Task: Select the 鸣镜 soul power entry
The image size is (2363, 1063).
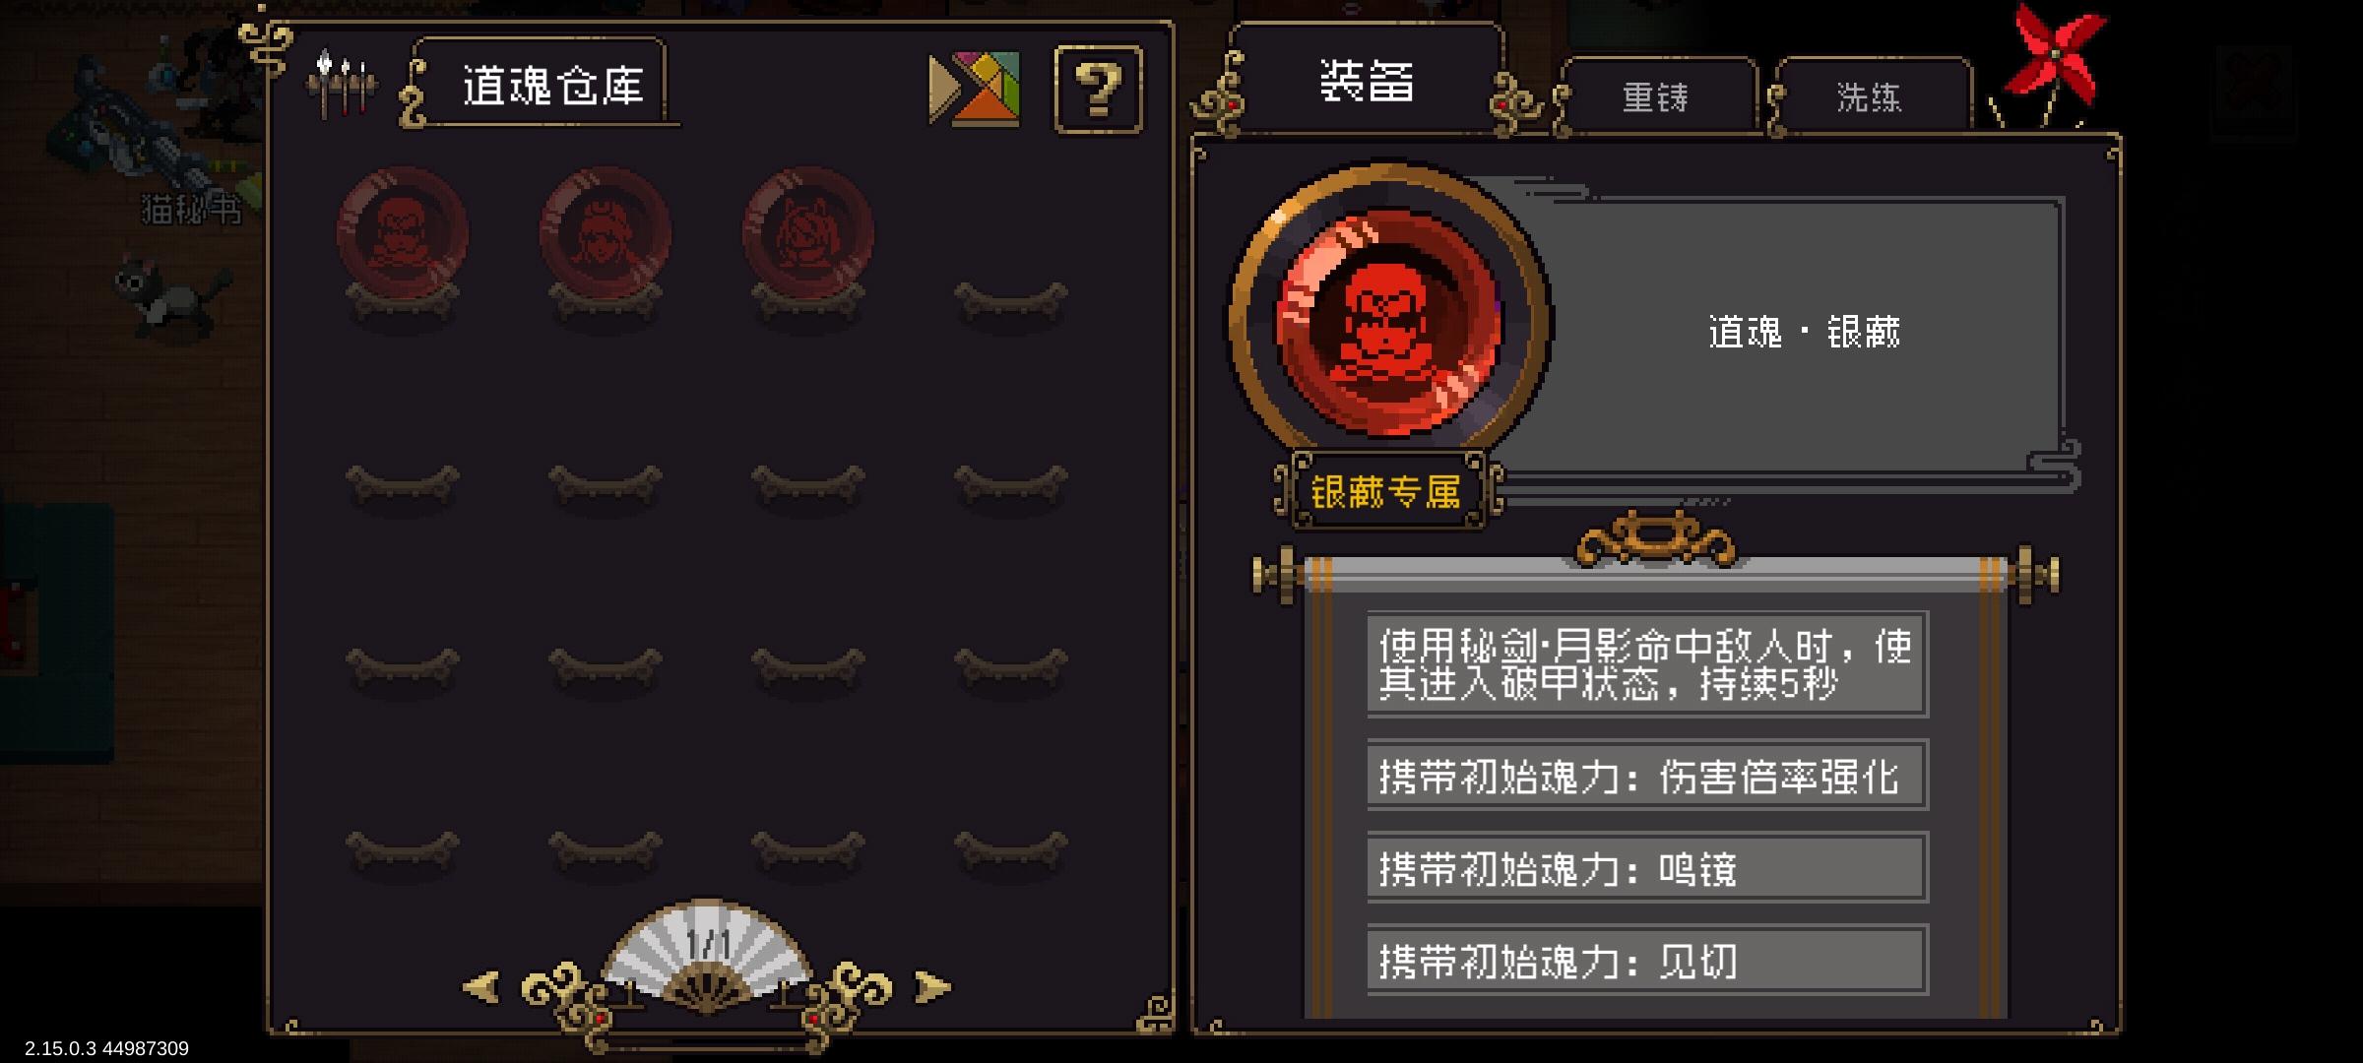Action: click(1647, 867)
